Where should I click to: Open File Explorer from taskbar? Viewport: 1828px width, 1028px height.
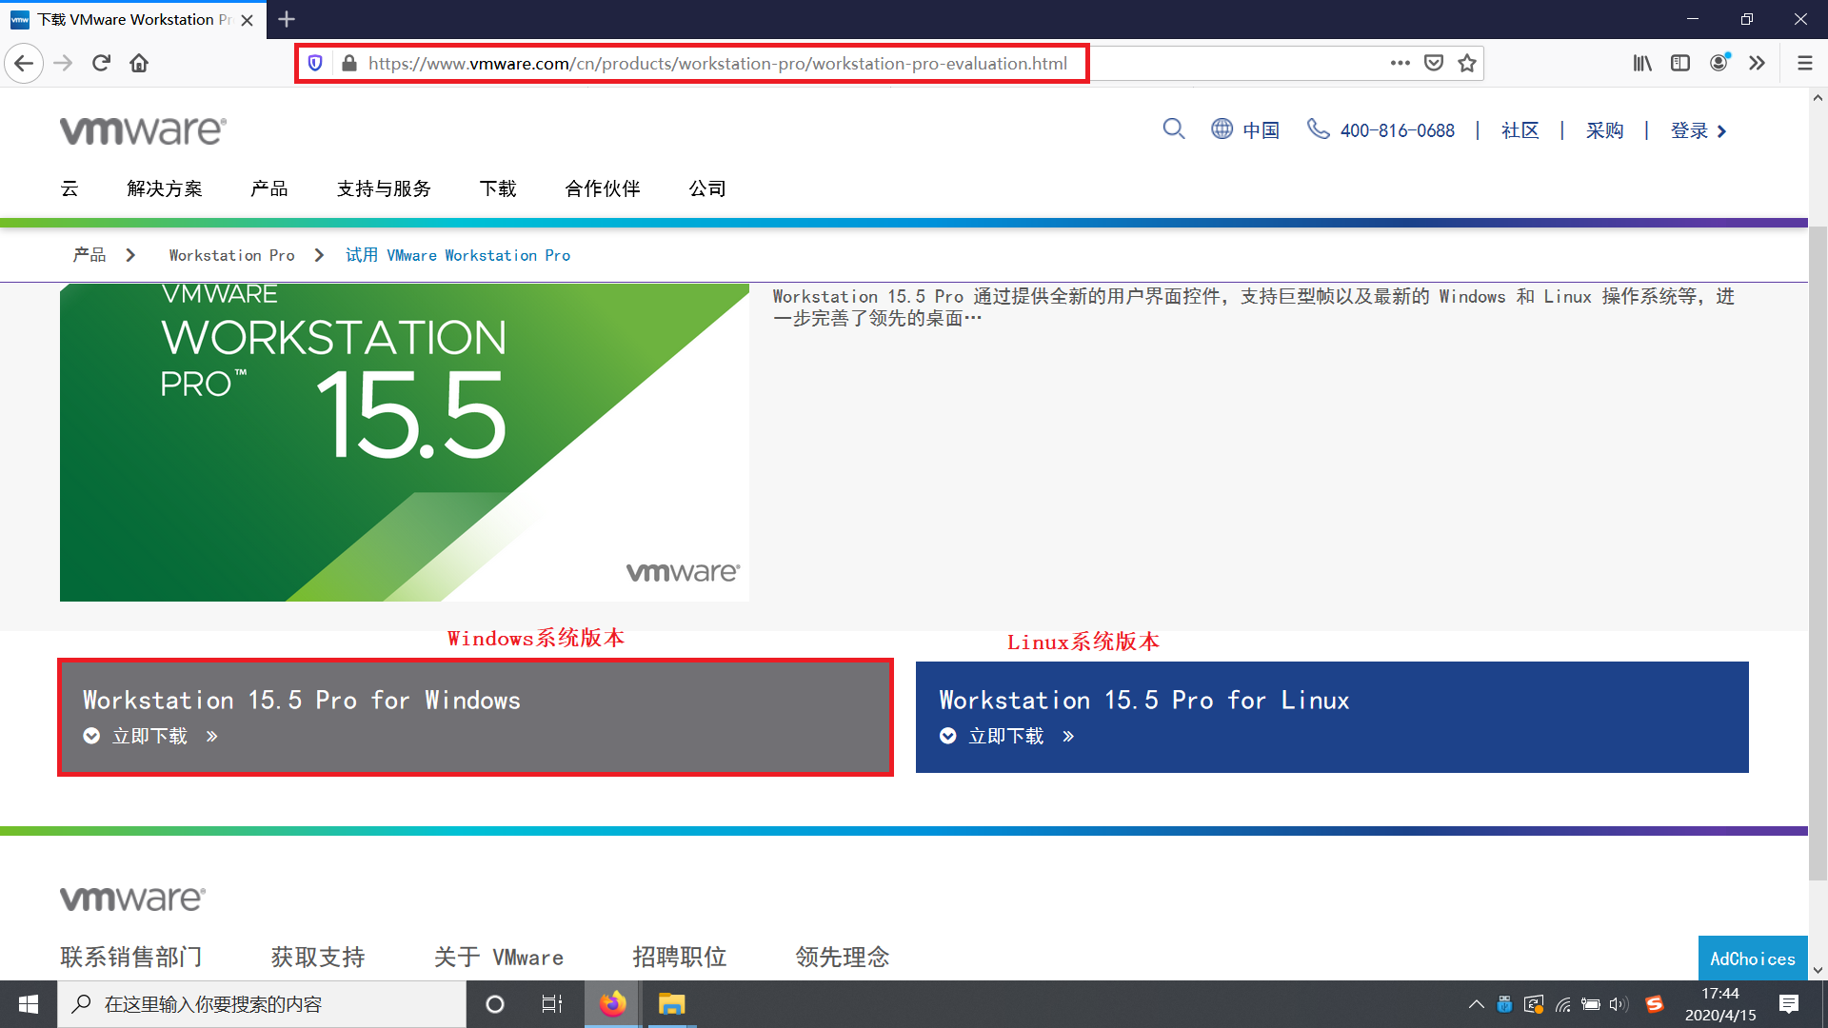pos(672,1004)
